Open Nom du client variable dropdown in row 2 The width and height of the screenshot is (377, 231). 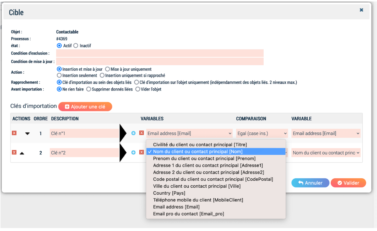(x=326, y=153)
